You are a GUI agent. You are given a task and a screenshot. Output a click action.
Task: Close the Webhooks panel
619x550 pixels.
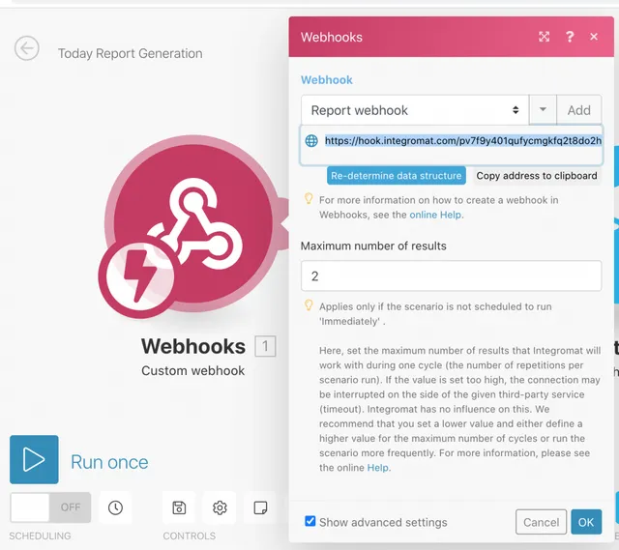coord(594,37)
